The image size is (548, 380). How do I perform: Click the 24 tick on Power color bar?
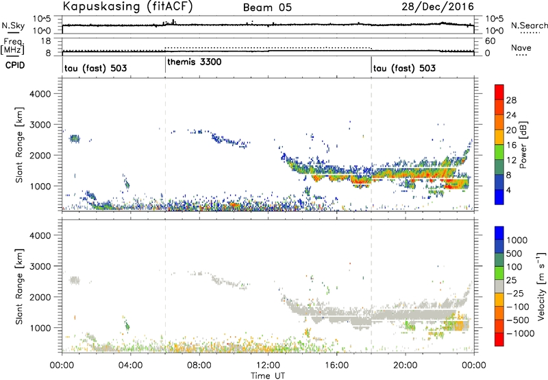[x=511, y=115]
